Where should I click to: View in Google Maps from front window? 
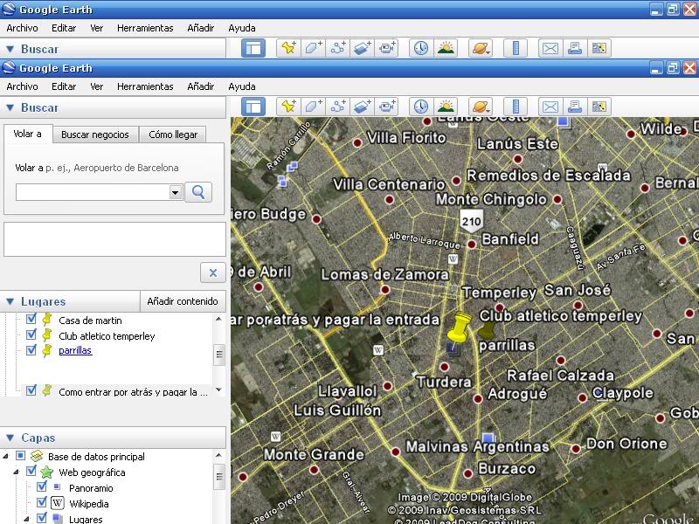coord(599,107)
